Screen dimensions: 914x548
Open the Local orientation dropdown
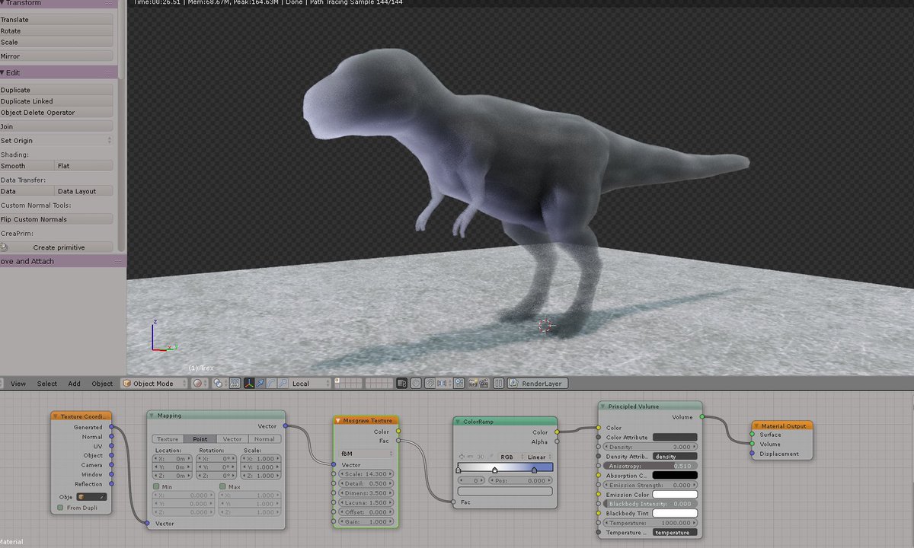[311, 384]
